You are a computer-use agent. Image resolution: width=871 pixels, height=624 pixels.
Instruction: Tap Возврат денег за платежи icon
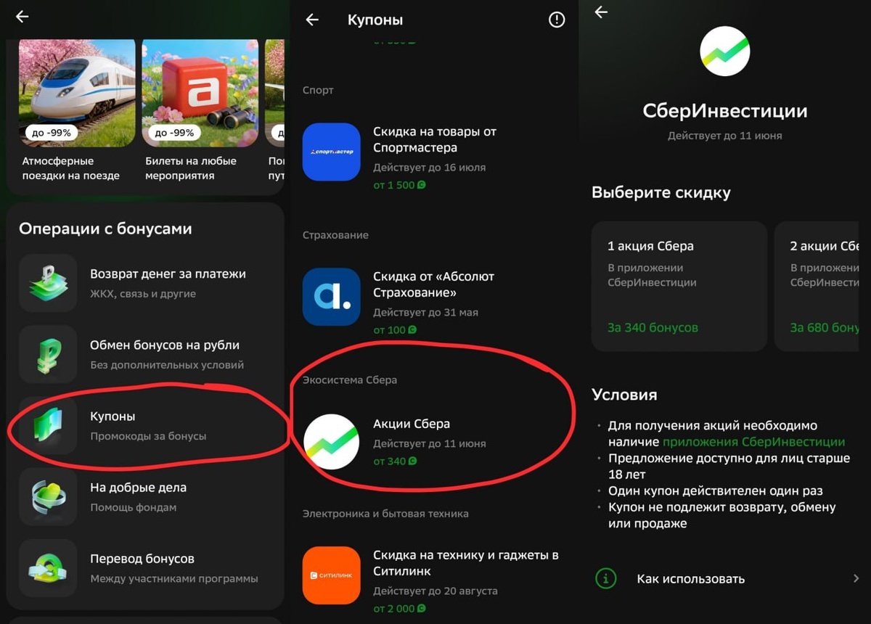[x=48, y=283]
